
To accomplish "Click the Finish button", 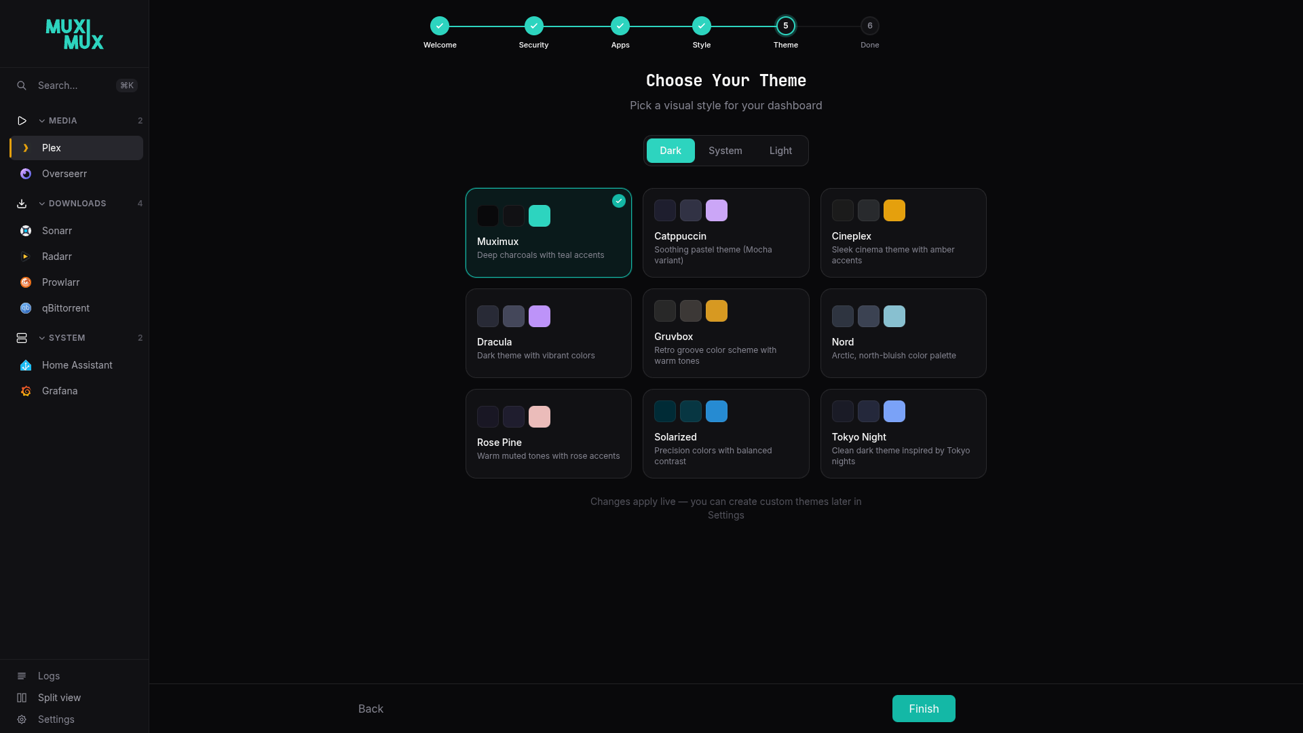I will [x=923, y=709].
